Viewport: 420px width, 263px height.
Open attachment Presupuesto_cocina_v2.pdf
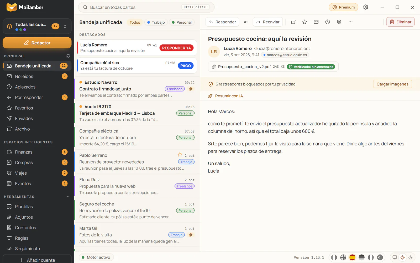[273, 67]
